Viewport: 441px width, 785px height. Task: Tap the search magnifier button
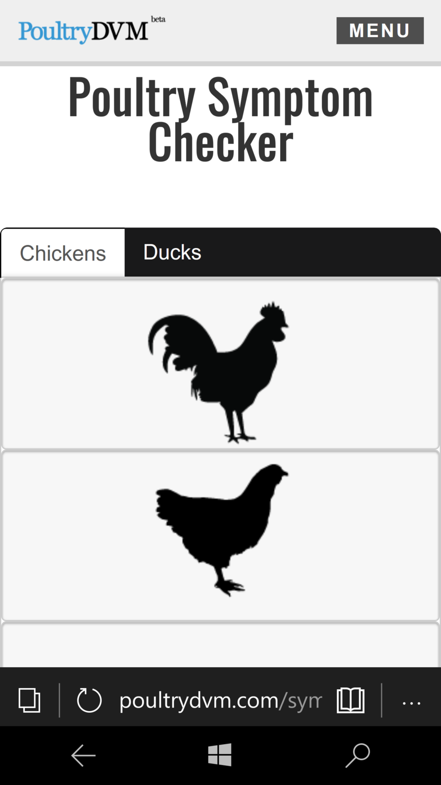357,755
